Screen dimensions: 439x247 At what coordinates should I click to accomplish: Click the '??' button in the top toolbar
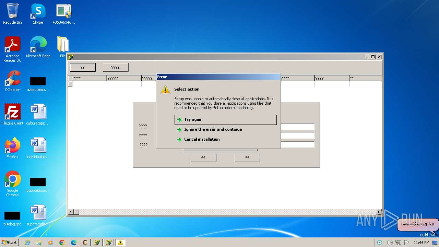[x=83, y=67]
